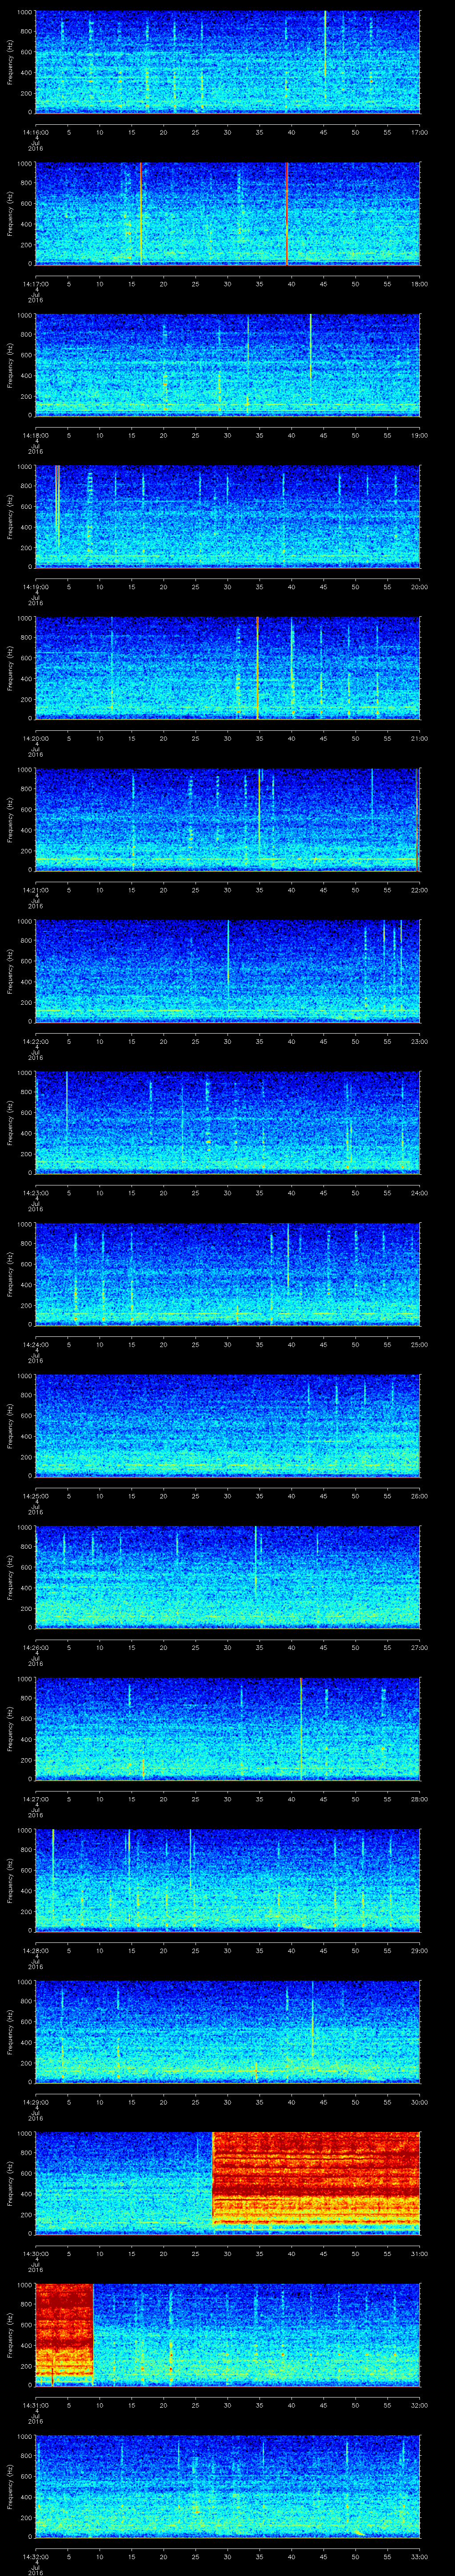Pick the 14:22:00 spectrogram panel
Image resolution: width=455 pixels, height=2576 pixels.
[227, 972]
